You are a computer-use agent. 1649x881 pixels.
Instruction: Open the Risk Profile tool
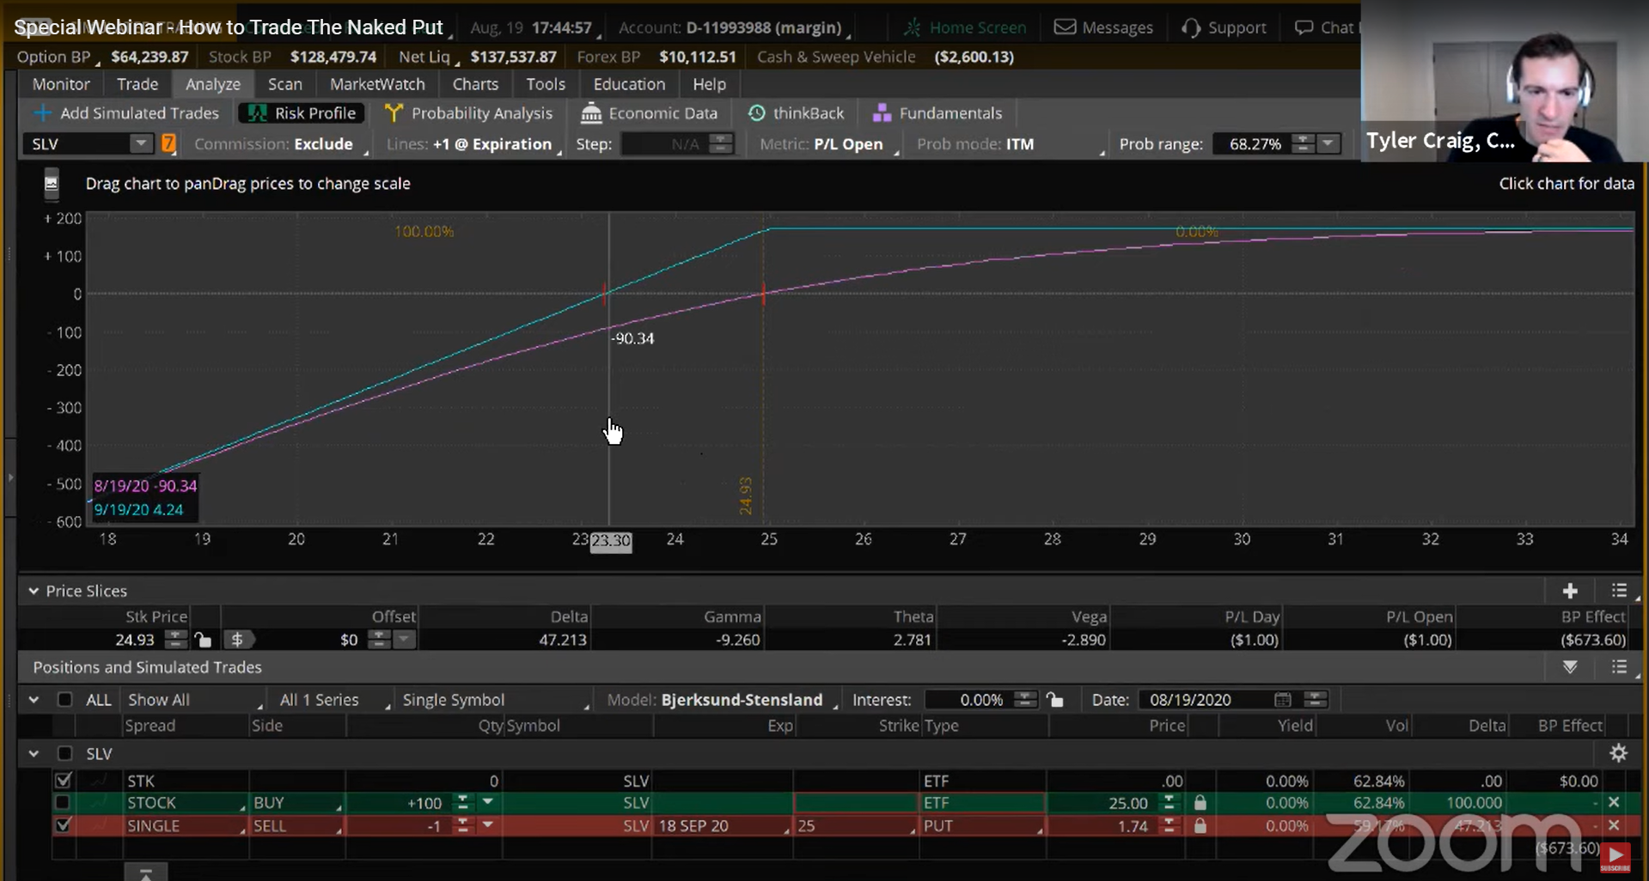click(x=300, y=112)
